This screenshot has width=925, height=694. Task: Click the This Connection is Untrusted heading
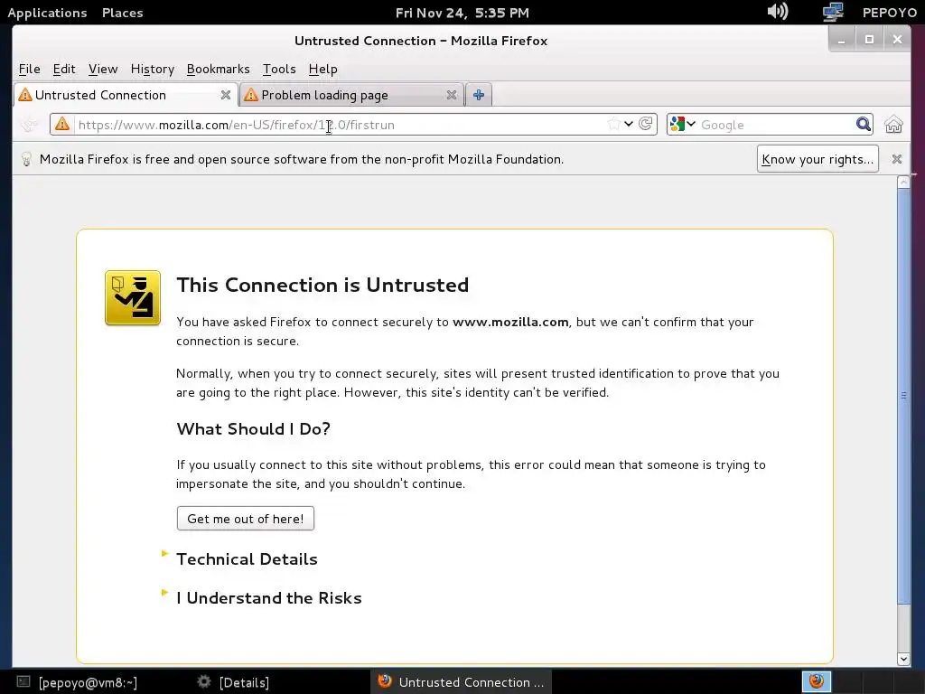tap(322, 285)
